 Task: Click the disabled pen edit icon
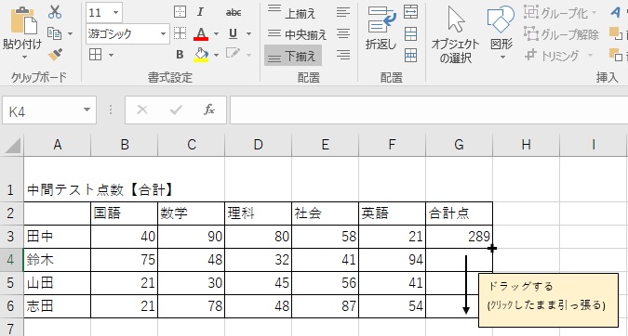[234, 54]
